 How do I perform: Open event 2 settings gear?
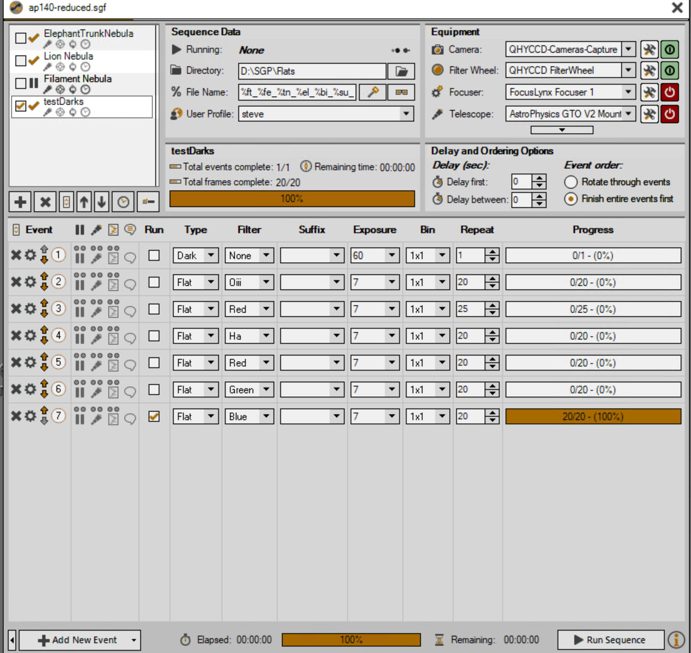[x=30, y=282]
